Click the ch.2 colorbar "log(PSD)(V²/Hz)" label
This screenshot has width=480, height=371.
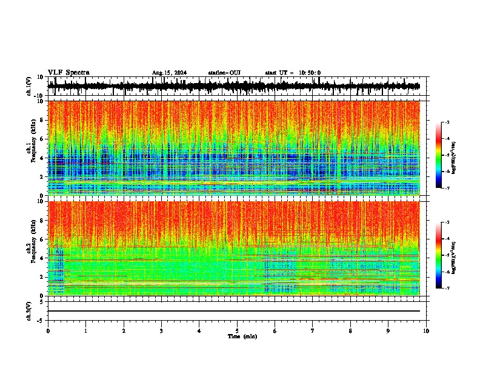[x=454, y=258]
